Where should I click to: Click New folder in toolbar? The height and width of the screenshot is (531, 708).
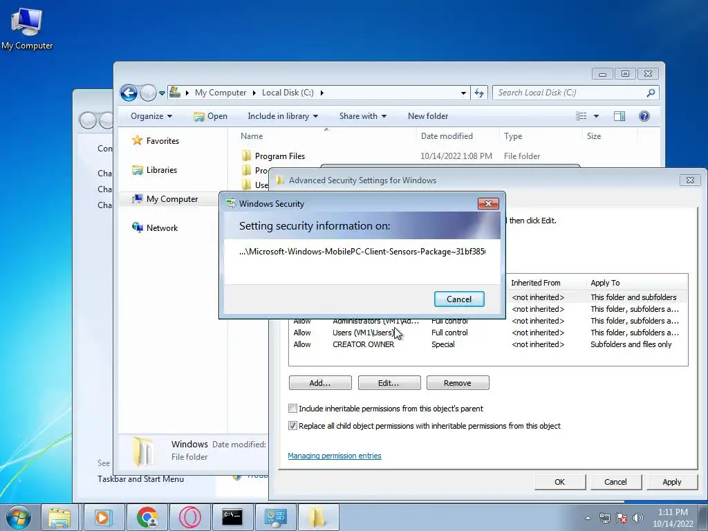click(427, 116)
